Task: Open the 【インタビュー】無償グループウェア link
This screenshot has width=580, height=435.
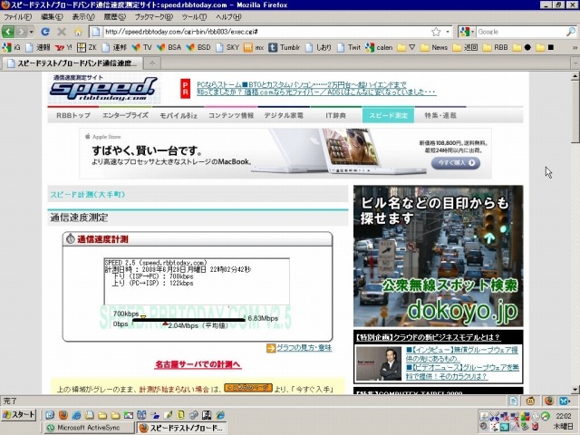Action: (x=462, y=354)
